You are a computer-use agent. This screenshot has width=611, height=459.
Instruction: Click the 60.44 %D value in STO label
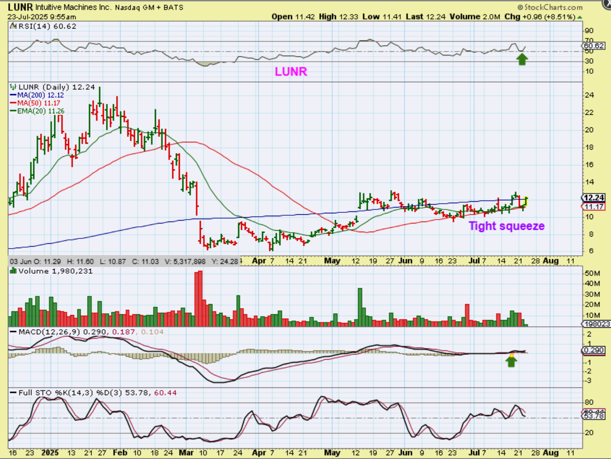point(166,393)
